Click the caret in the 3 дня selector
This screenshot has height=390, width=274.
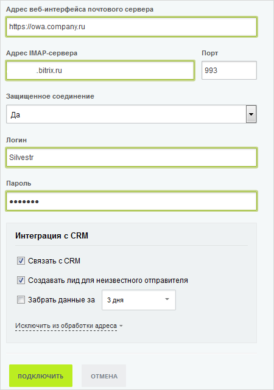(167, 299)
